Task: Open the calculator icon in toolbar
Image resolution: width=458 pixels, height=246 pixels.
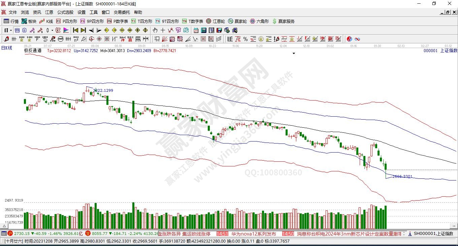Action: [x=203, y=30]
